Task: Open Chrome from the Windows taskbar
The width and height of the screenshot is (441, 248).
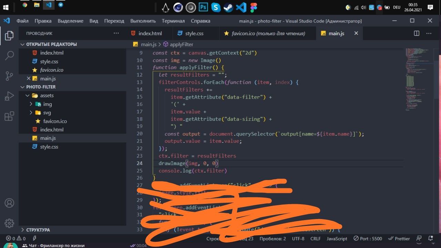Action: coord(25,5)
